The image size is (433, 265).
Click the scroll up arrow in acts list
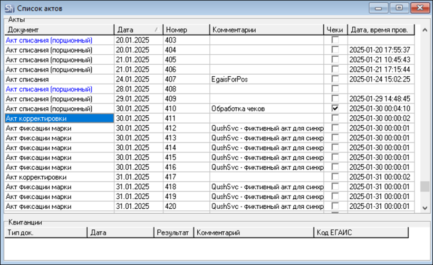point(425,29)
